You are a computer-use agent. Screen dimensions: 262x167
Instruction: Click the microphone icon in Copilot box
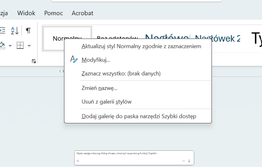click(x=189, y=161)
